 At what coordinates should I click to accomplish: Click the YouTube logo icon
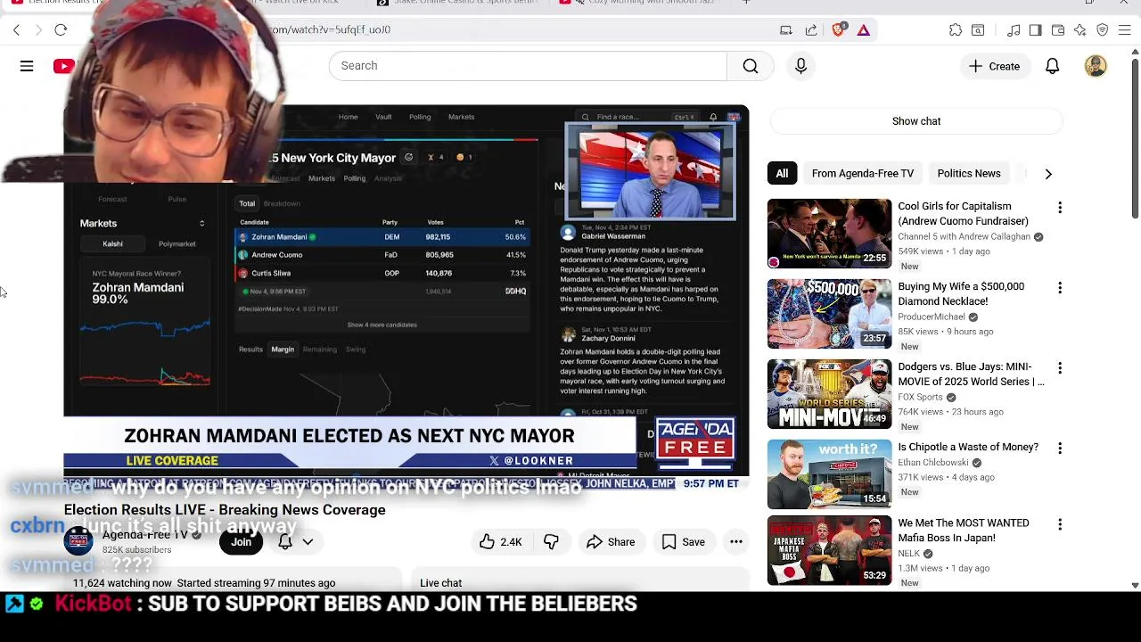[63, 66]
